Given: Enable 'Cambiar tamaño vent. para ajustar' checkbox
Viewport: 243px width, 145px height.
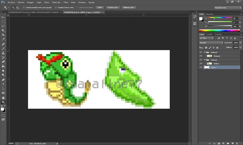Looking at the screenshot, I should click(x=24, y=7).
